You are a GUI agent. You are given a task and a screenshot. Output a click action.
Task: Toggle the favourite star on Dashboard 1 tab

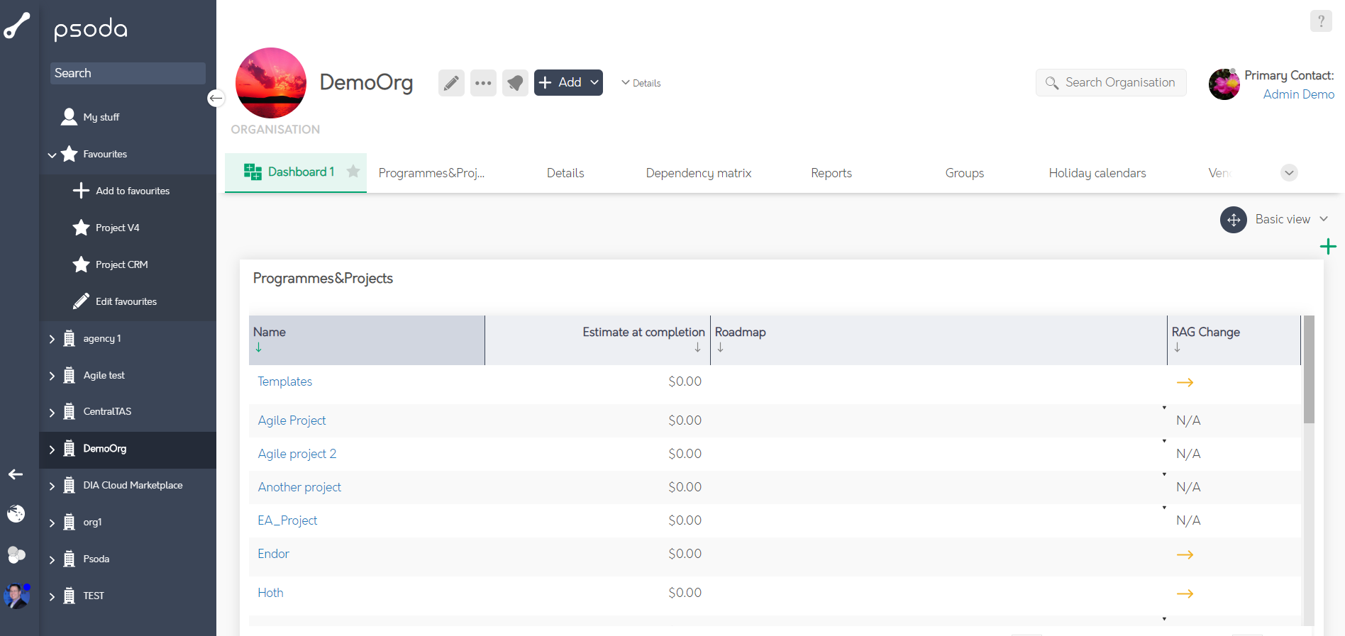tap(353, 172)
